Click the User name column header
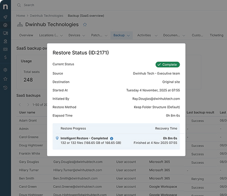This screenshot has width=227, height=196. 27,112
